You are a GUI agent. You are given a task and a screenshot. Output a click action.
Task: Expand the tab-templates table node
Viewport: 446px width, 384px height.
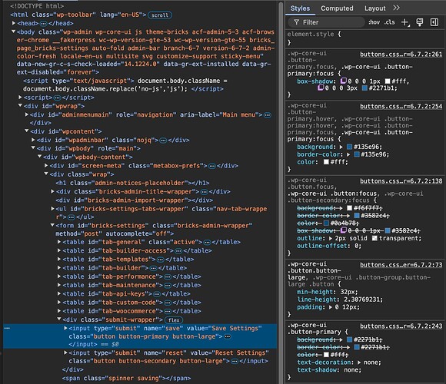[x=59, y=260]
